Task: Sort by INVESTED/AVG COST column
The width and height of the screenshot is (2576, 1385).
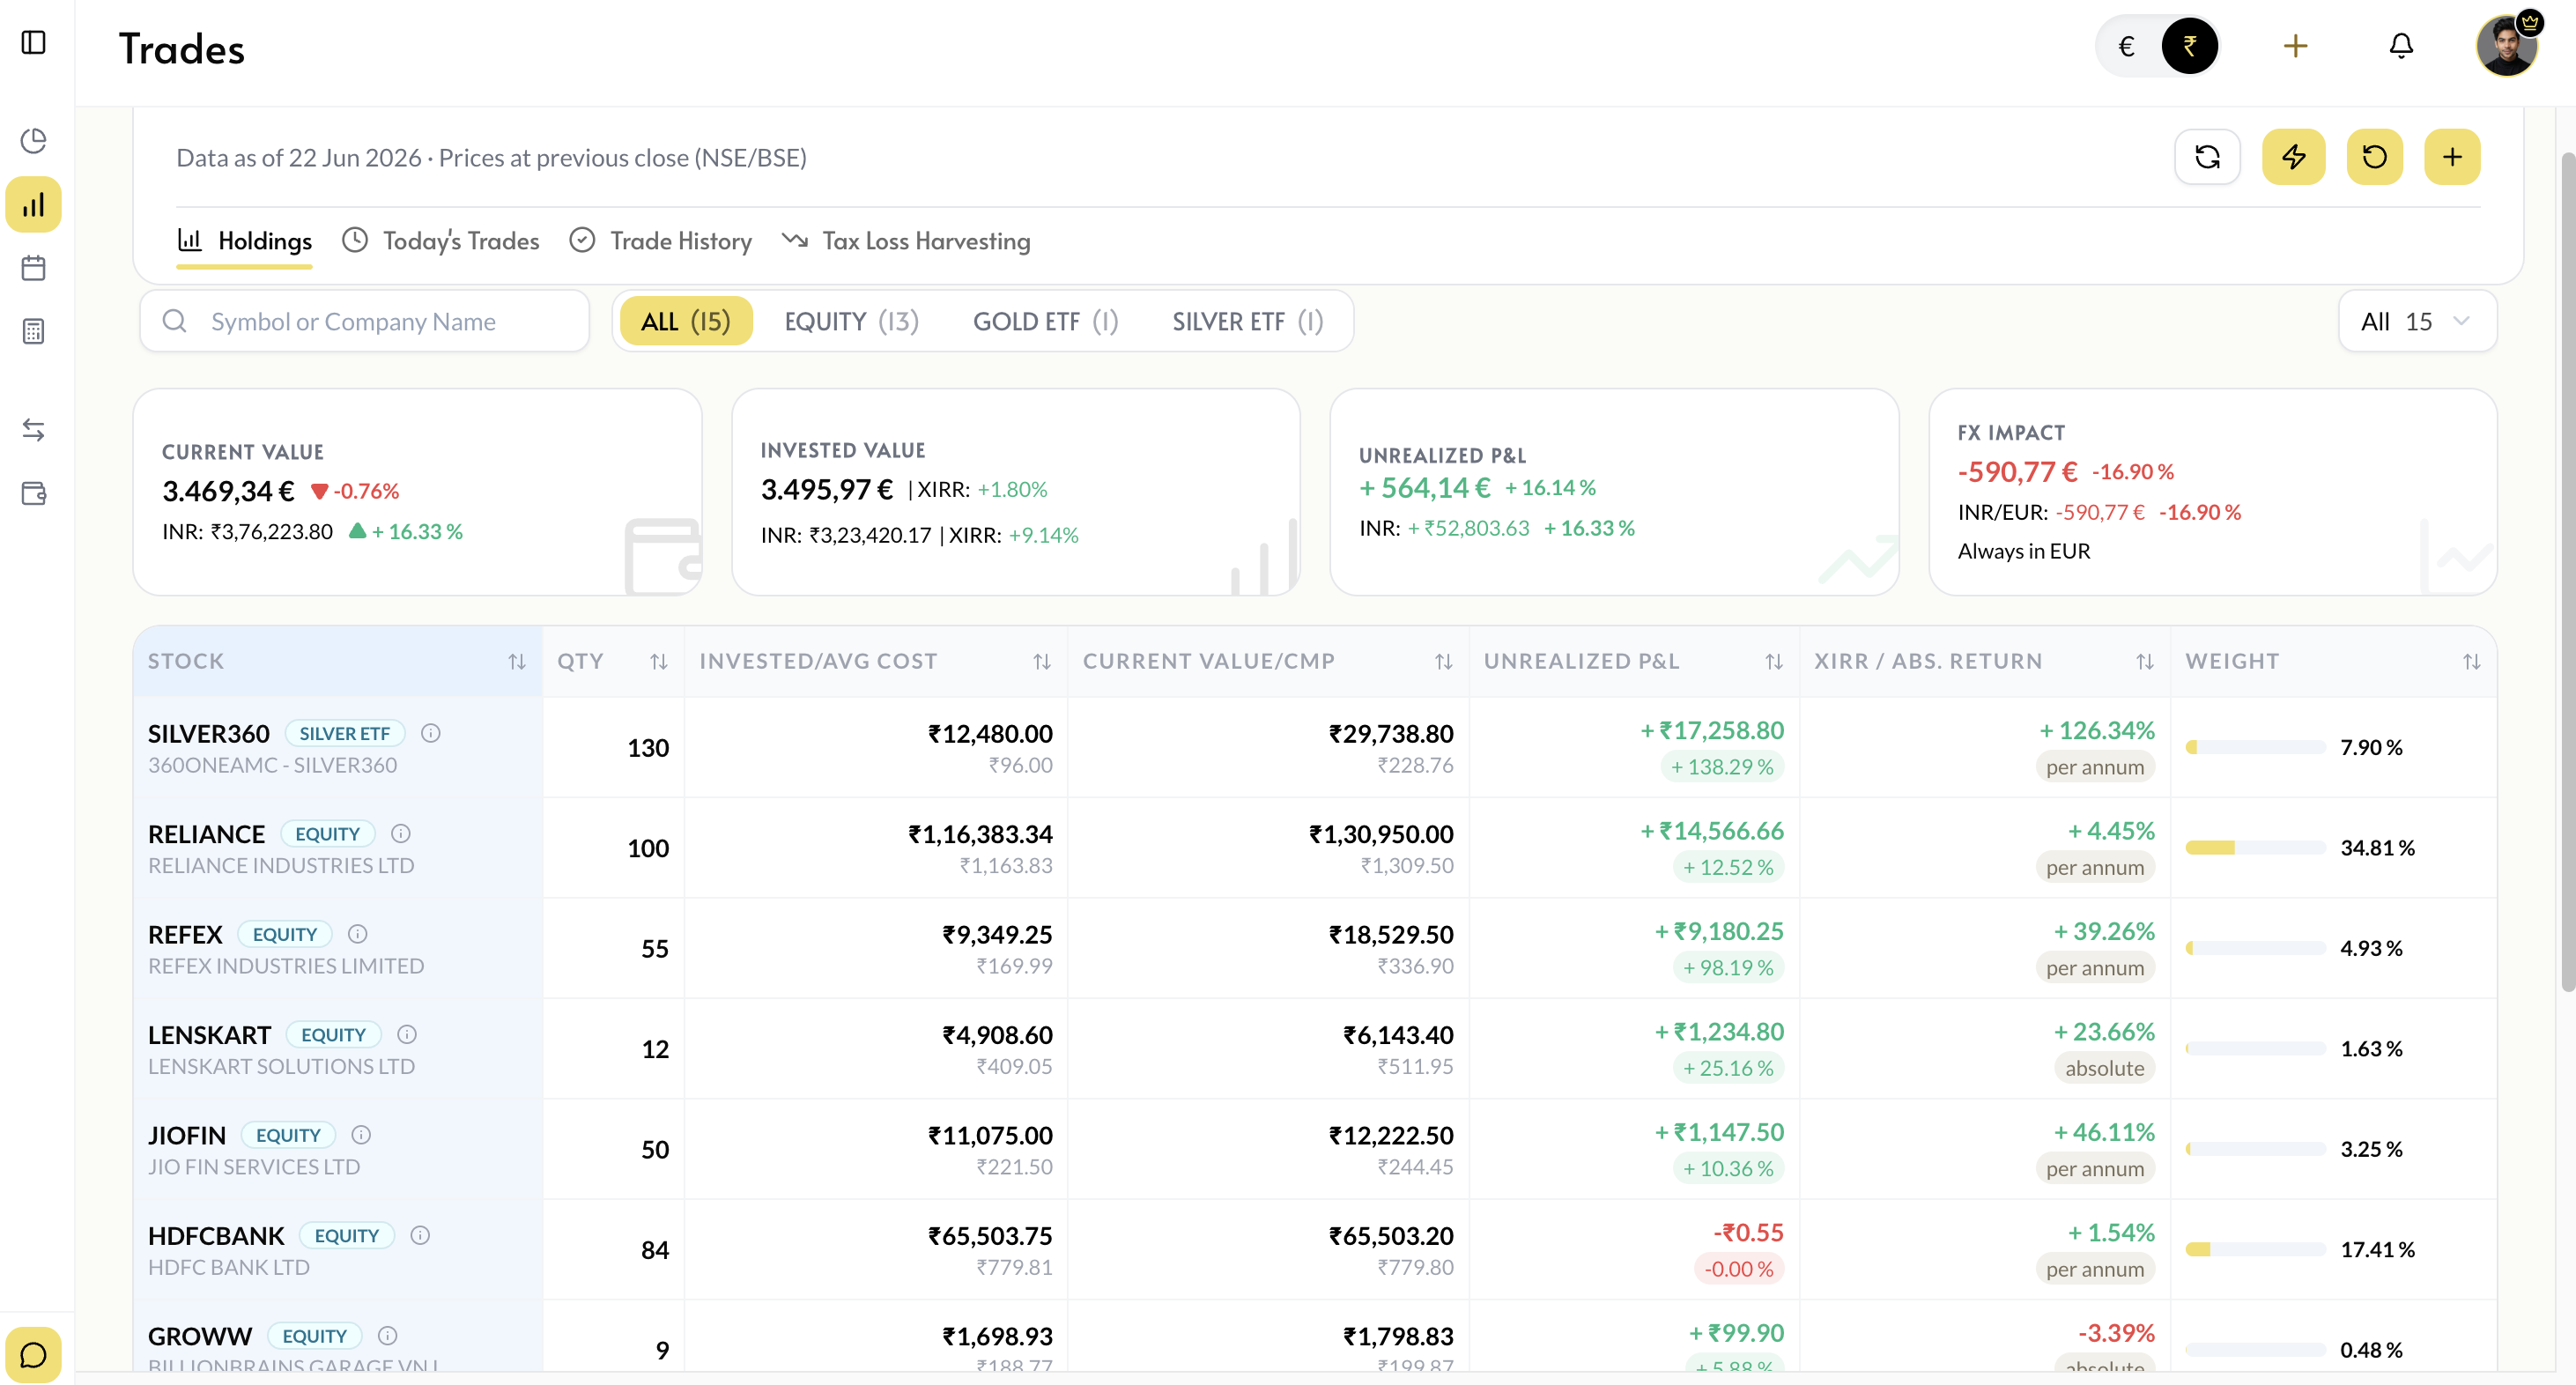Action: pos(1042,662)
